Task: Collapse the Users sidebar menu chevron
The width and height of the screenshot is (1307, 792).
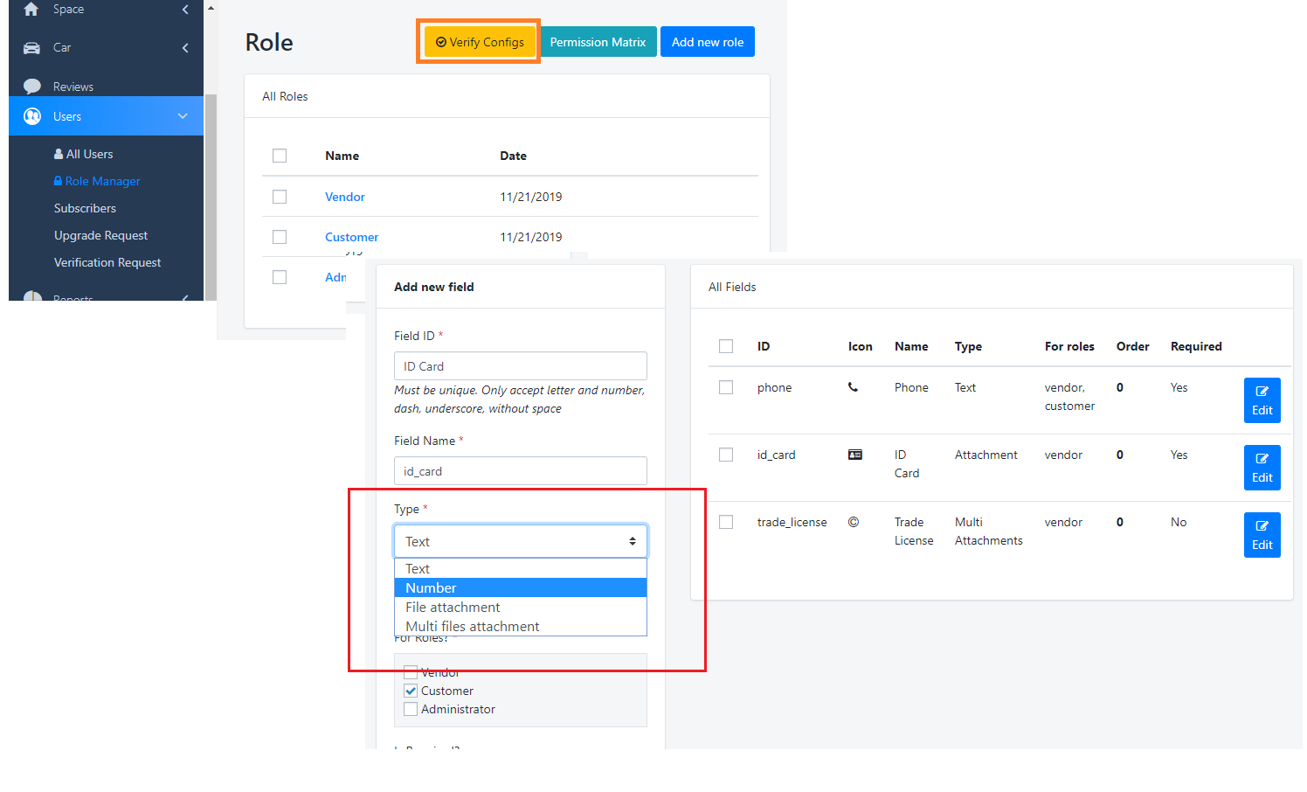Action: tap(183, 116)
